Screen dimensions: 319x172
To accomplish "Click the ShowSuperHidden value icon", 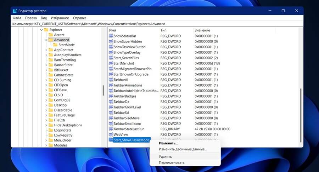I will coord(111,41).
